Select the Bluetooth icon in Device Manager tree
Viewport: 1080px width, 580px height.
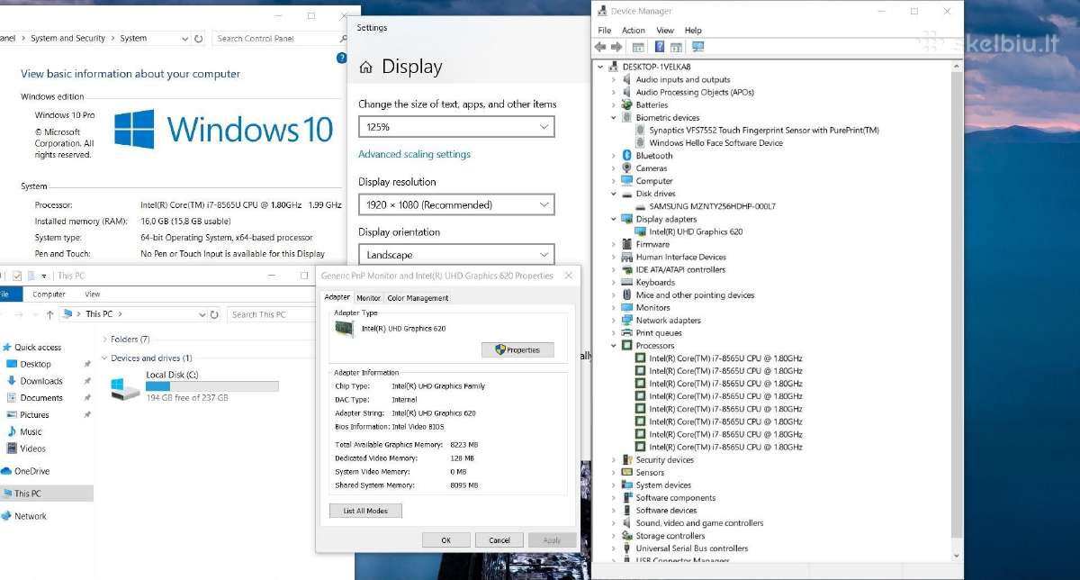[x=627, y=156]
